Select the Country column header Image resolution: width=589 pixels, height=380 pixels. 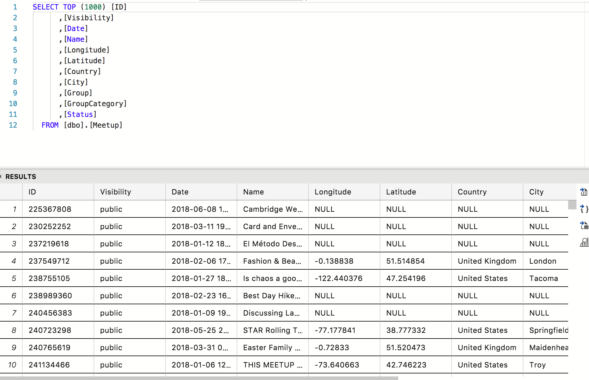472,192
